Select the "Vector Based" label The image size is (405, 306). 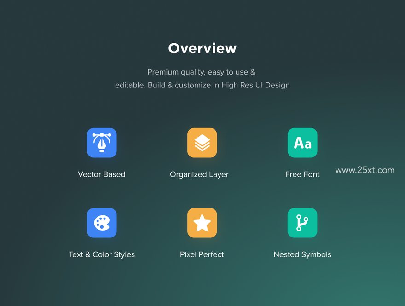[102, 174]
